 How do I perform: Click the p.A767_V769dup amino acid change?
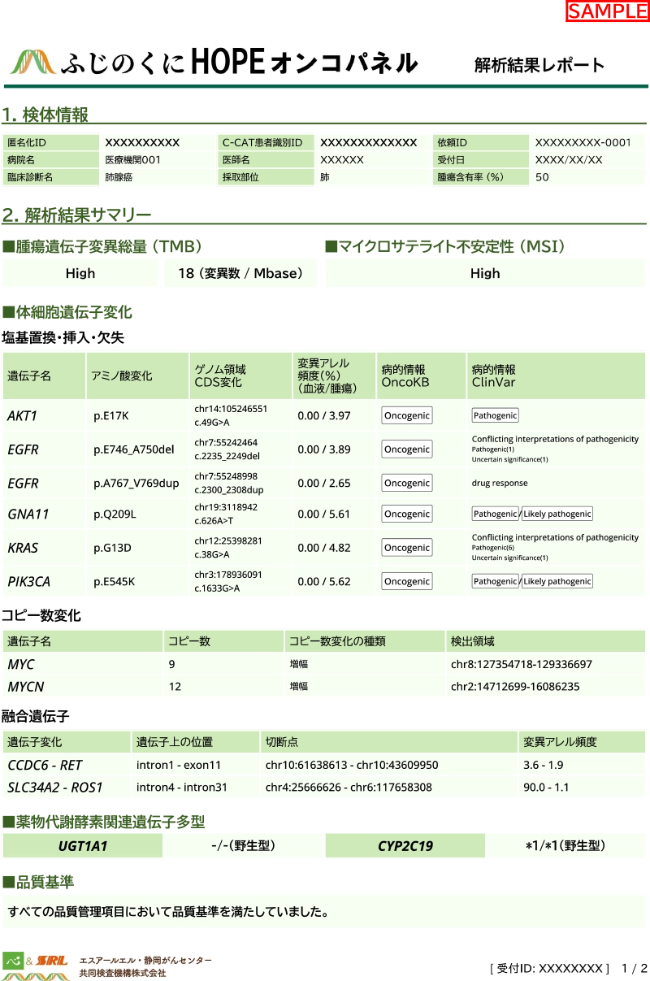[x=136, y=483]
